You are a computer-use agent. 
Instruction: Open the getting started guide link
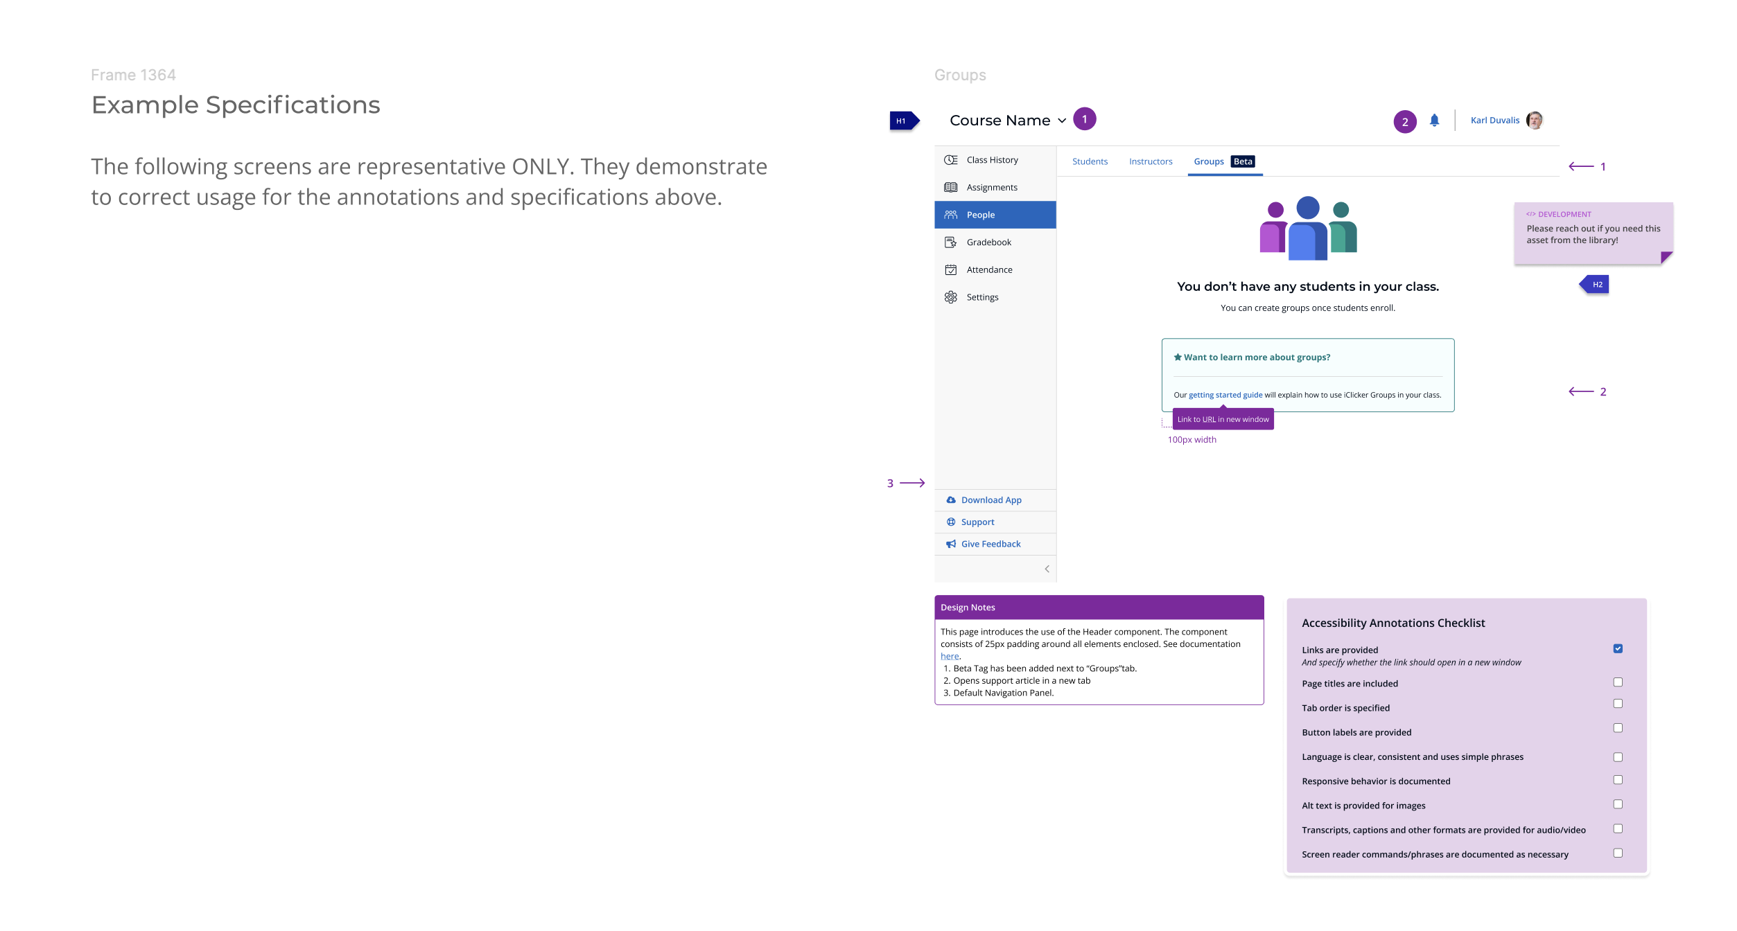click(x=1225, y=396)
